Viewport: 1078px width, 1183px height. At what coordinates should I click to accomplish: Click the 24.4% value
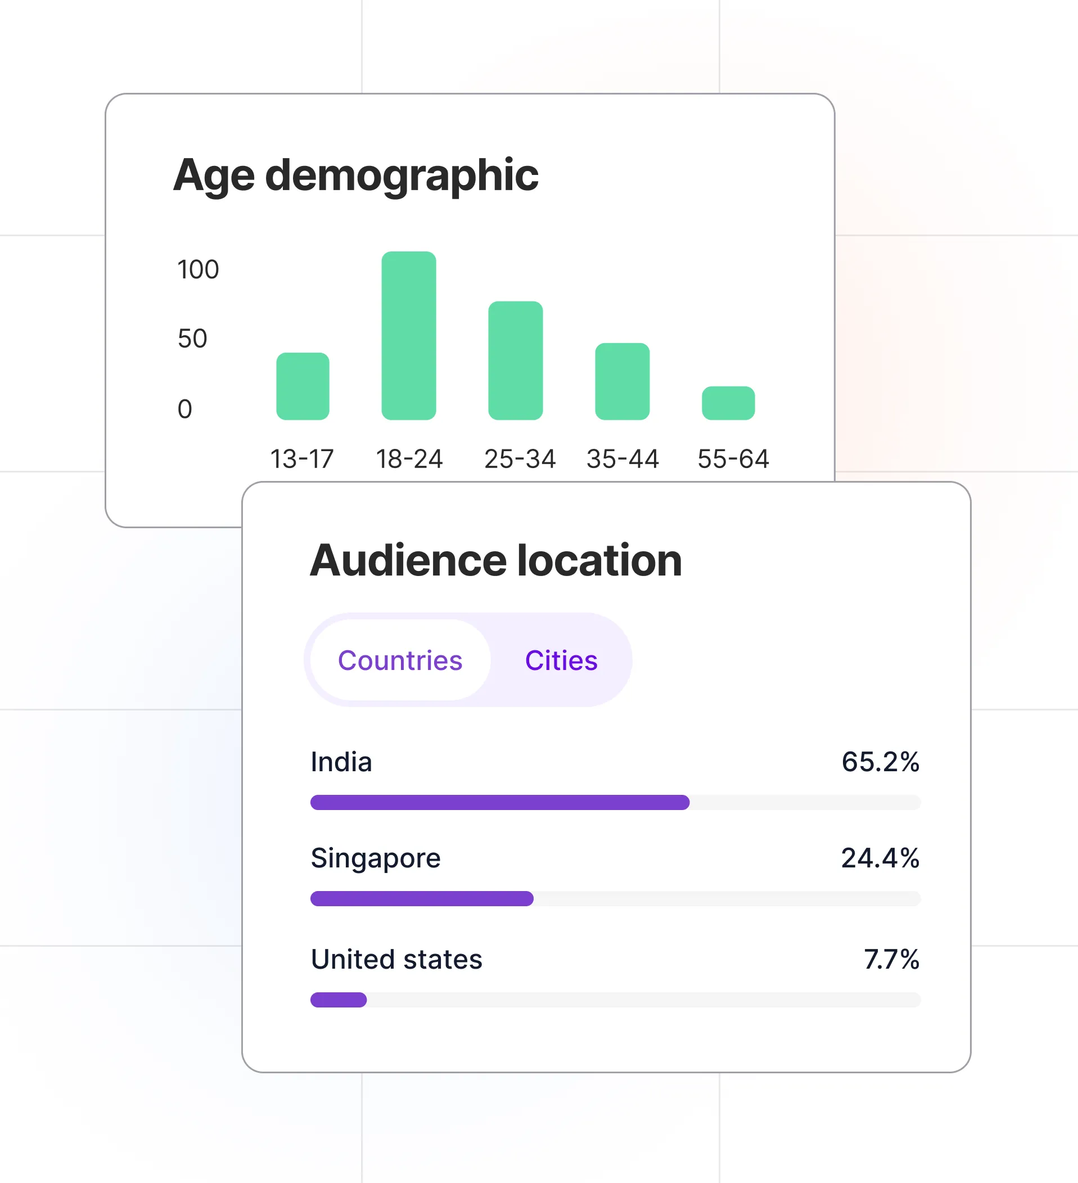point(881,858)
